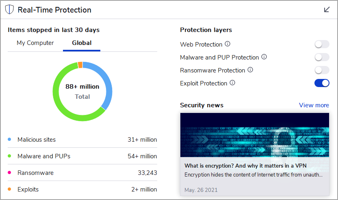Viewport: 338px width, 200px height.
Task: Switch to the My Computer tab
Action: click(x=35, y=43)
